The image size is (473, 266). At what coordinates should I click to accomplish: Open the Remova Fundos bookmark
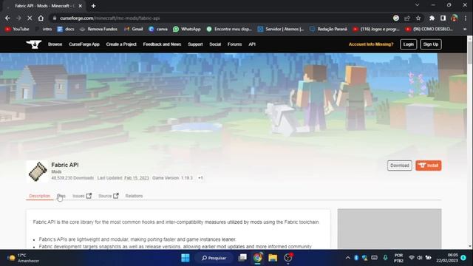(x=98, y=29)
